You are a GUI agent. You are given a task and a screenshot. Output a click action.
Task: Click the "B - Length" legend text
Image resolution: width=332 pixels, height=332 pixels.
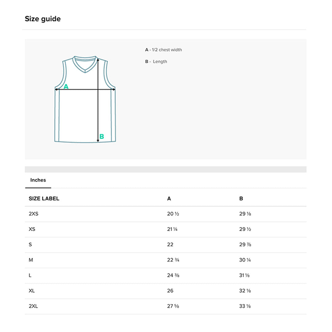coord(156,61)
